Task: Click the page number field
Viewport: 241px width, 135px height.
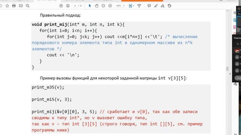Action: pos(75,6)
